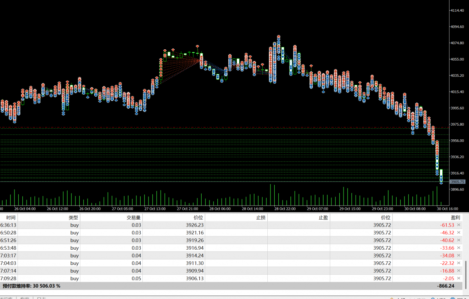Screen dimensions: 469x299
Task: Close the trade showing -16.88 loss
Action: [x=459, y=271]
